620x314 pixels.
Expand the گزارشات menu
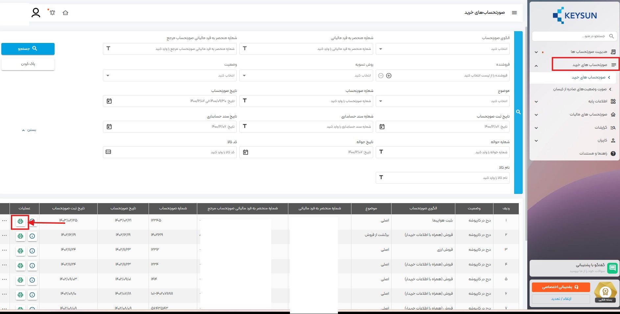coord(575,128)
